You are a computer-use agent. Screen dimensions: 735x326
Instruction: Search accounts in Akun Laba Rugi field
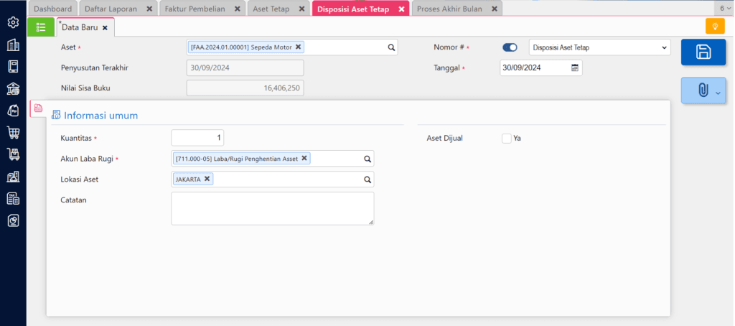click(367, 159)
